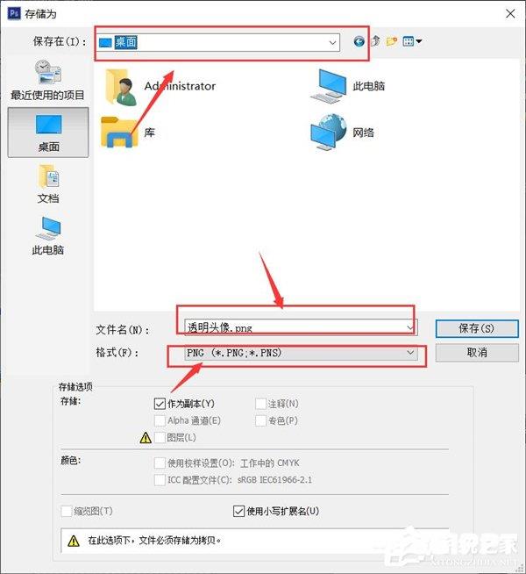This screenshot has width=526, height=574.
Task: Toggle the 图层 checkbox
Action: pos(160,437)
